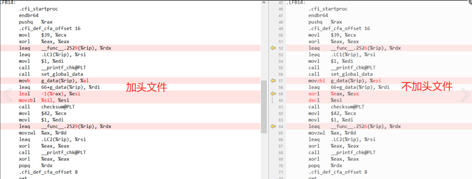The width and height of the screenshot is (472, 179).
Task: Click line number 58 in right pane
Action: 281,87
